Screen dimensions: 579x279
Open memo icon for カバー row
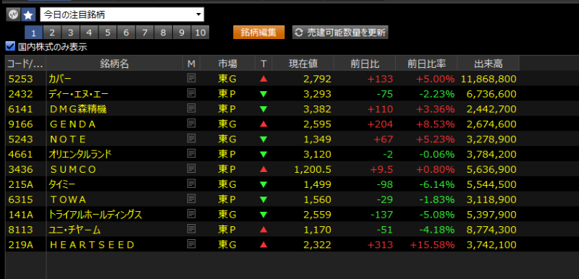point(191,78)
